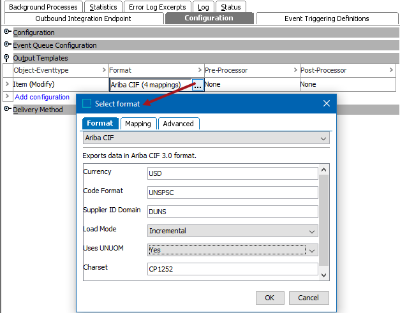Expand the Delivery Method section
The width and height of the screenshot is (400, 313).
click(x=8, y=109)
